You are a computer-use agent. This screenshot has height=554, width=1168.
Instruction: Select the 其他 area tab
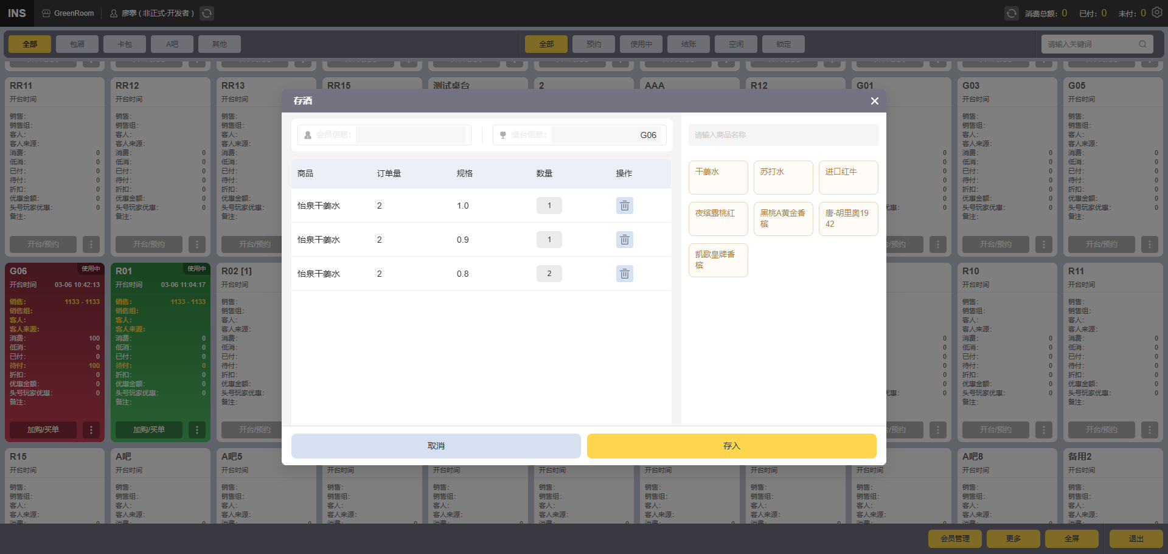(x=220, y=44)
